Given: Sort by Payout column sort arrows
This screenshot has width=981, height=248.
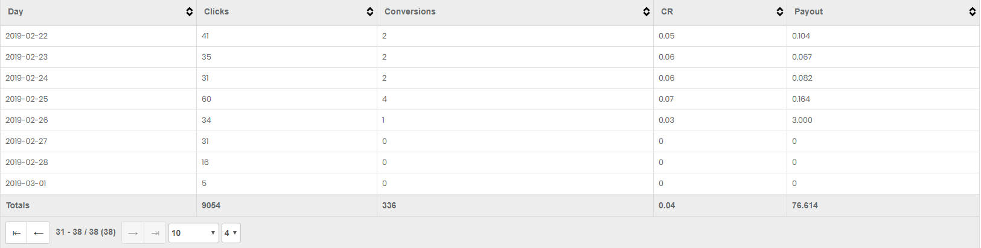Looking at the screenshot, I should click(973, 12).
